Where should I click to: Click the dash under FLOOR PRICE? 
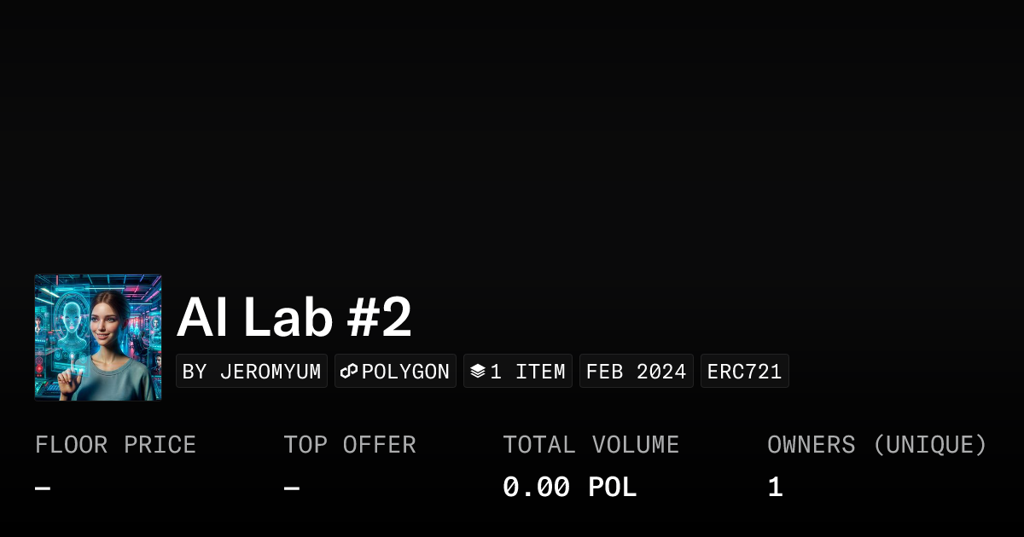pos(43,488)
